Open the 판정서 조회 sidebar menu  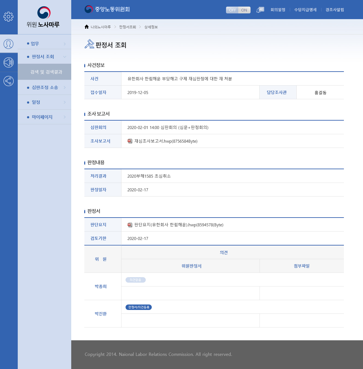pyautogui.click(x=44, y=57)
